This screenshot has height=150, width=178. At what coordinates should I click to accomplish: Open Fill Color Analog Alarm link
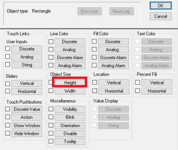113,66
